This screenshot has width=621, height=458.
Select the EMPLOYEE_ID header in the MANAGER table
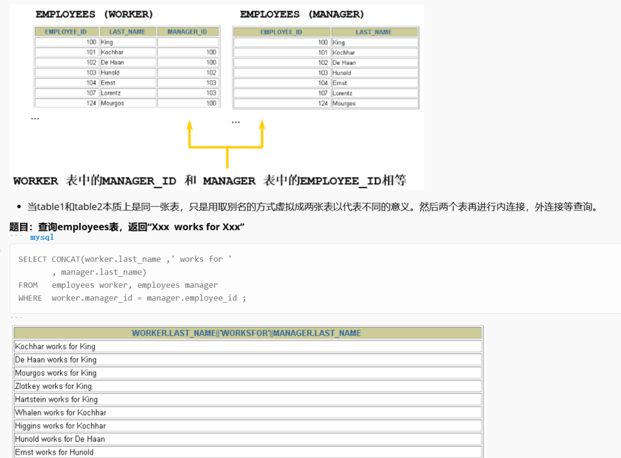281,32
